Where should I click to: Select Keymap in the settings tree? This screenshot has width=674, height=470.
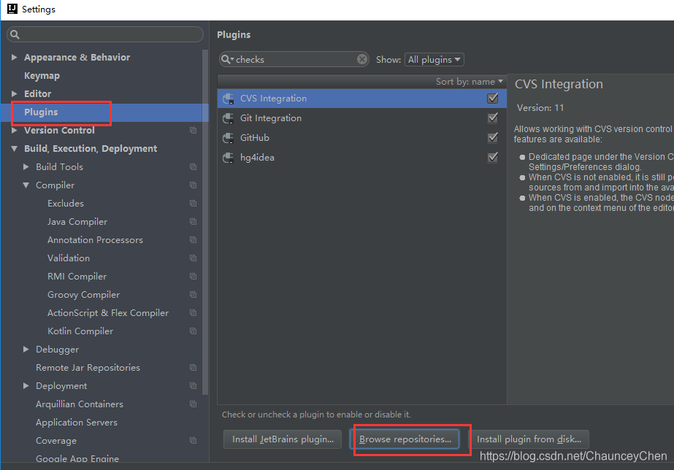42,76
